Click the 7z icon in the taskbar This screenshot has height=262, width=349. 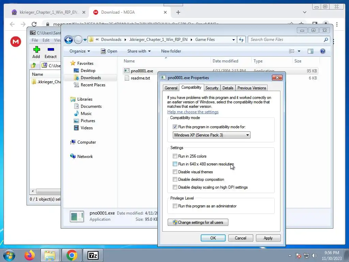pyautogui.click(x=93, y=255)
